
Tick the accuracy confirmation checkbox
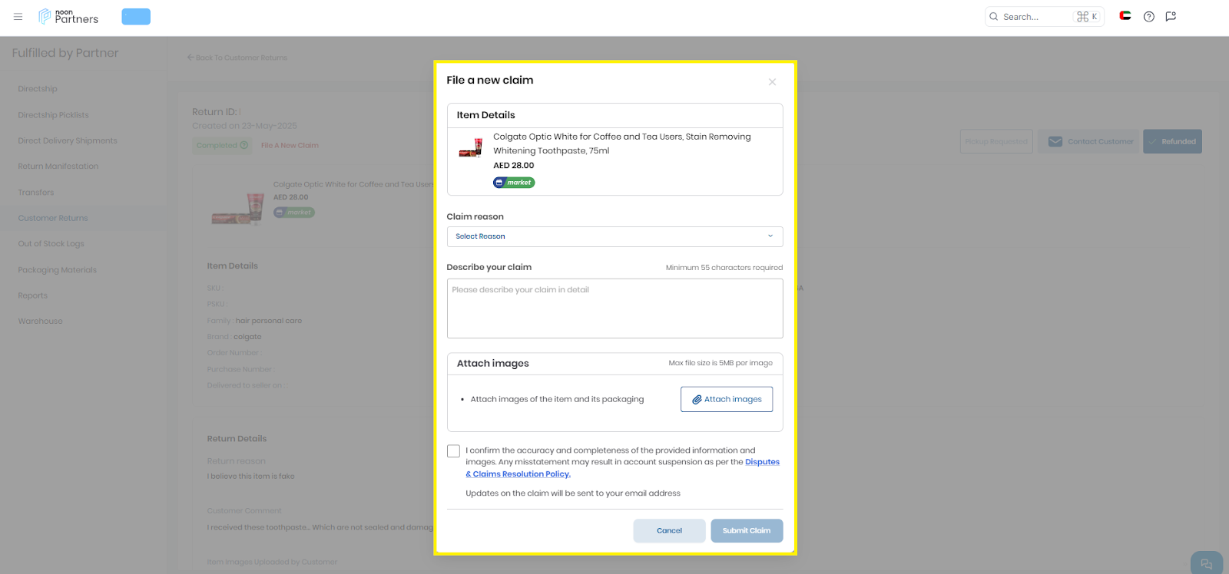pyautogui.click(x=454, y=451)
